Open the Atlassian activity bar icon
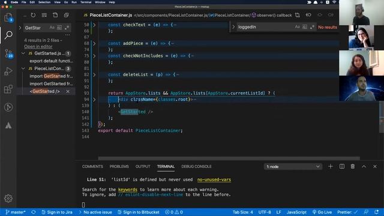384x216 pixels. tap(8, 125)
